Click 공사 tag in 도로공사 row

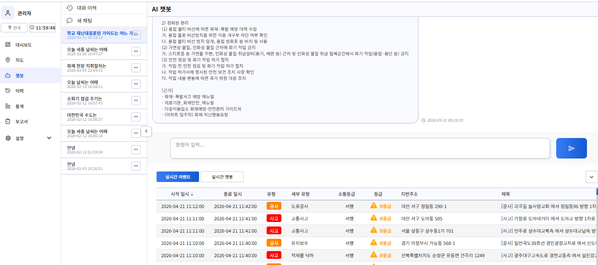(x=274, y=206)
